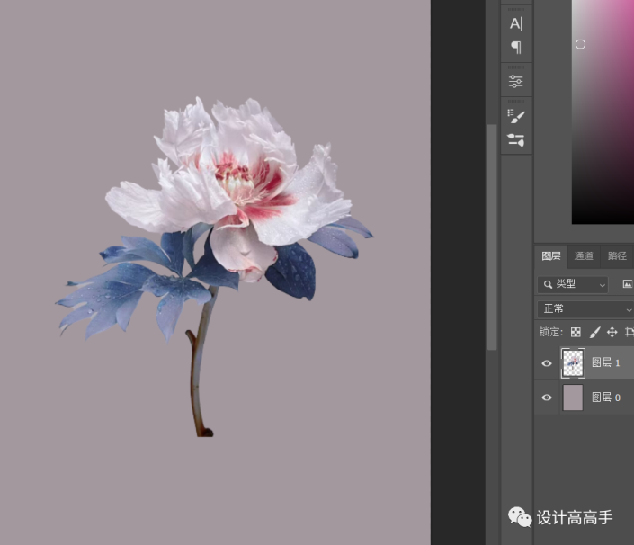Click the color picker circle marker
The image size is (634, 545).
click(x=580, y=44)
